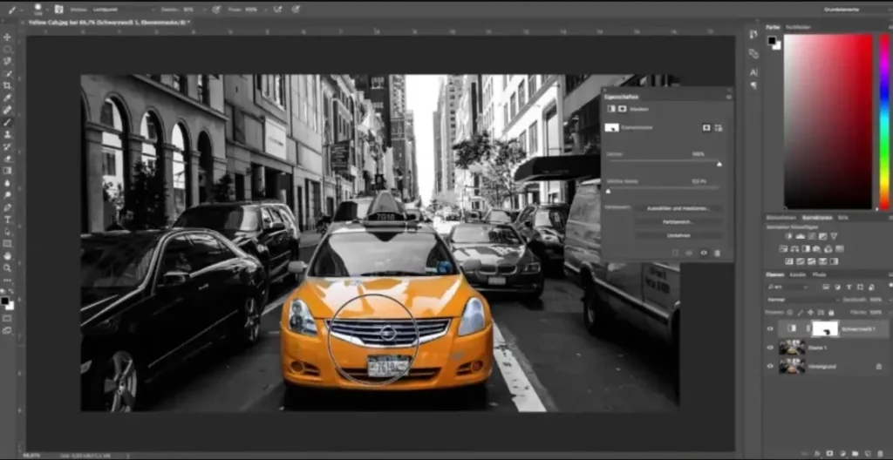Viewport: 893px width, 460px height.
Task: Hide the Ebene 1 layer
Action: click(x=770, y=348)
